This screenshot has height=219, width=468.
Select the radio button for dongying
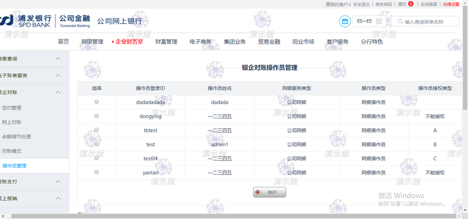[97, 115]
